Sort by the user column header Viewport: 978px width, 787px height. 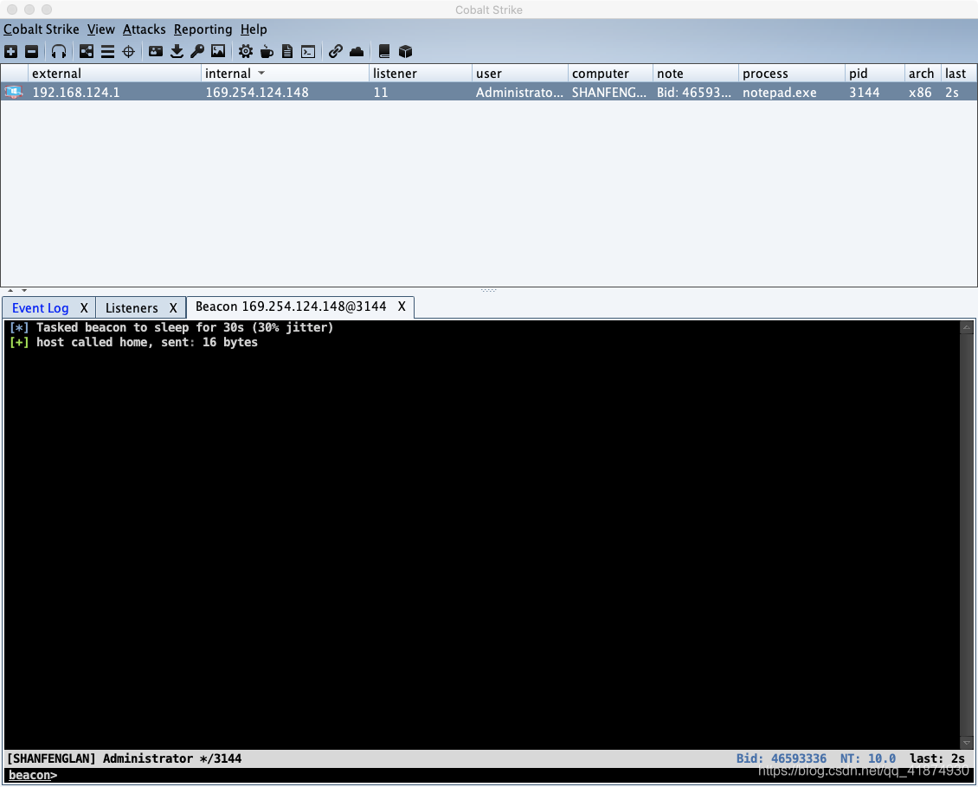pos(520,73)
